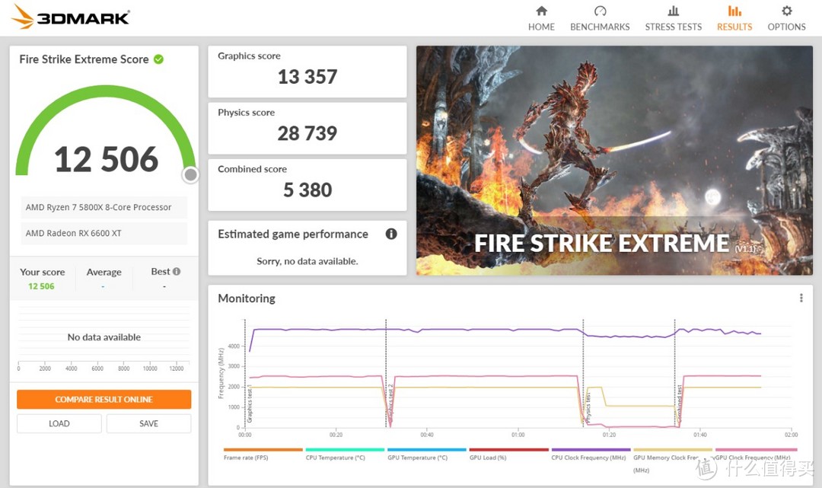Toggle the GPU Load (%) legend swatch
Image resolution: width=822 pixels, height=488 pixels.
click(x=509, y=450)
